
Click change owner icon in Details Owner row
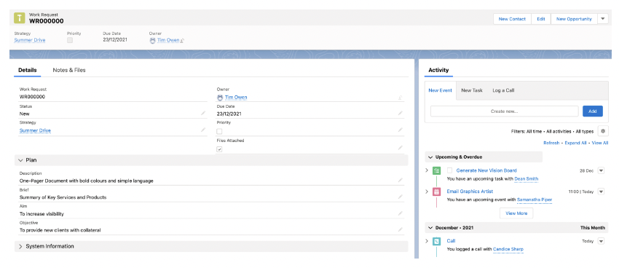pos(401,97)
